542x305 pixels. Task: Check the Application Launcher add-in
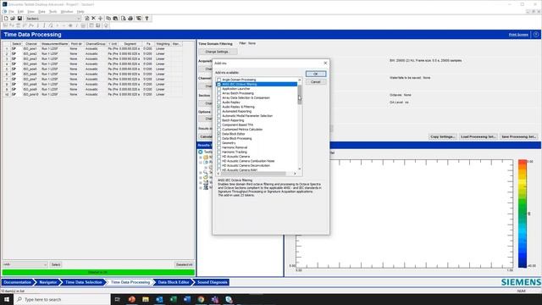pyautogui.click(x=218, y=89)
